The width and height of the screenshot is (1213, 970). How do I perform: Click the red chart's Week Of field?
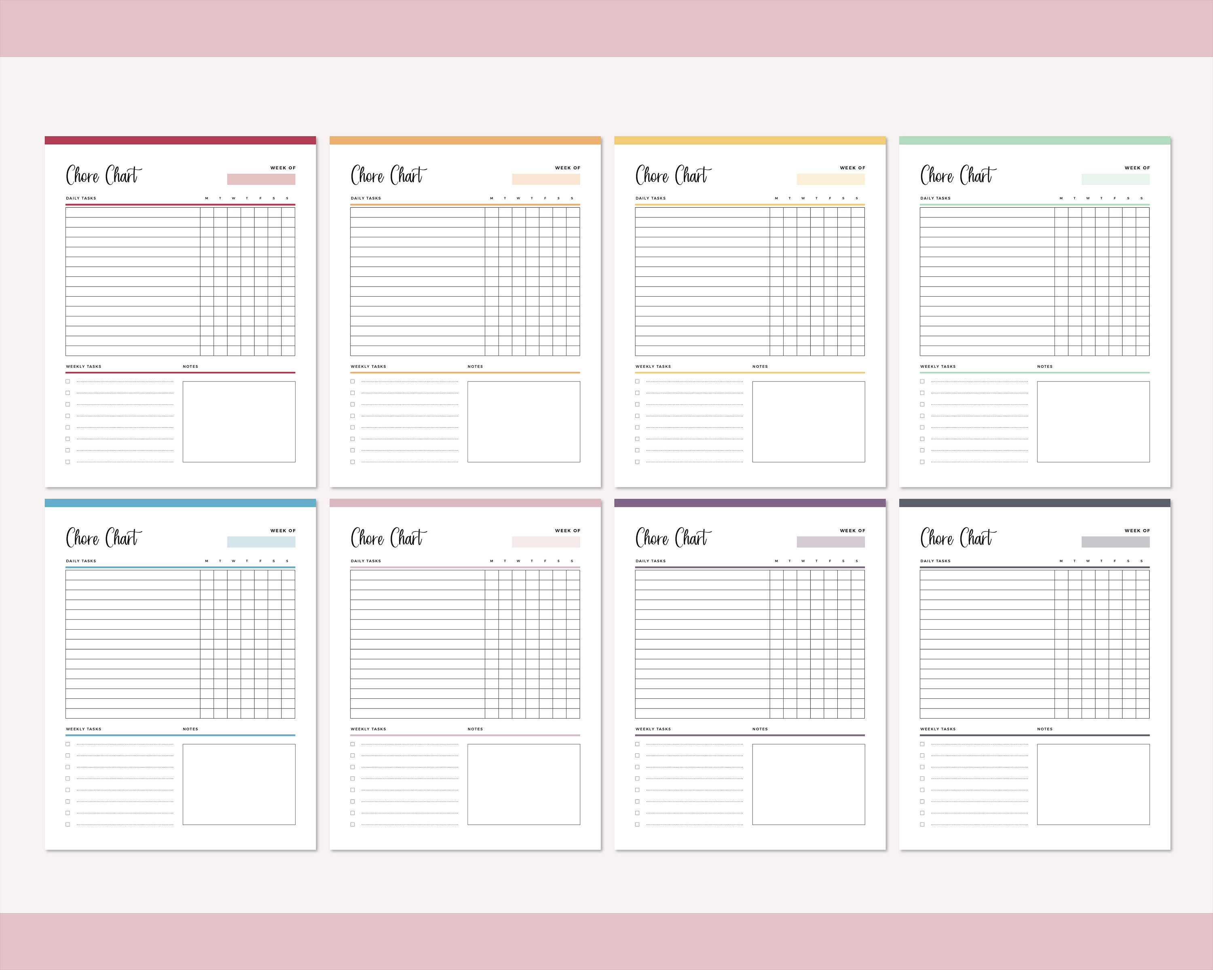pyautogui.click(x=261, y=179)
